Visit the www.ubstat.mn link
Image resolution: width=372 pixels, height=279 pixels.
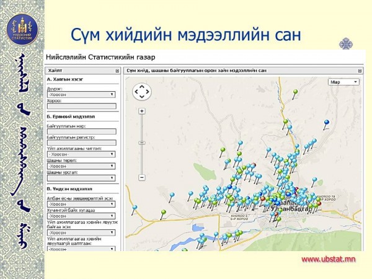point(329,259)
